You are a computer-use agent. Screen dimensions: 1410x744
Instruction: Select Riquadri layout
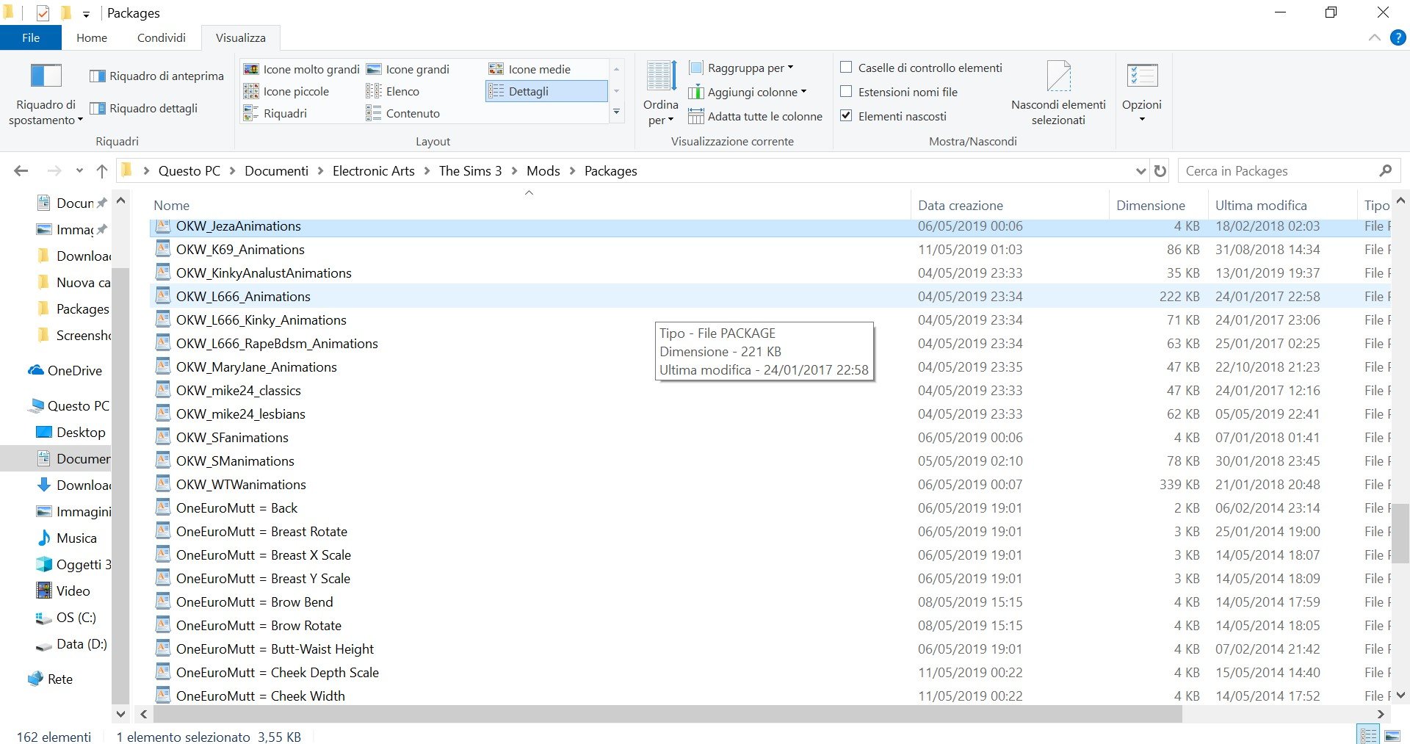pos(275,113)
